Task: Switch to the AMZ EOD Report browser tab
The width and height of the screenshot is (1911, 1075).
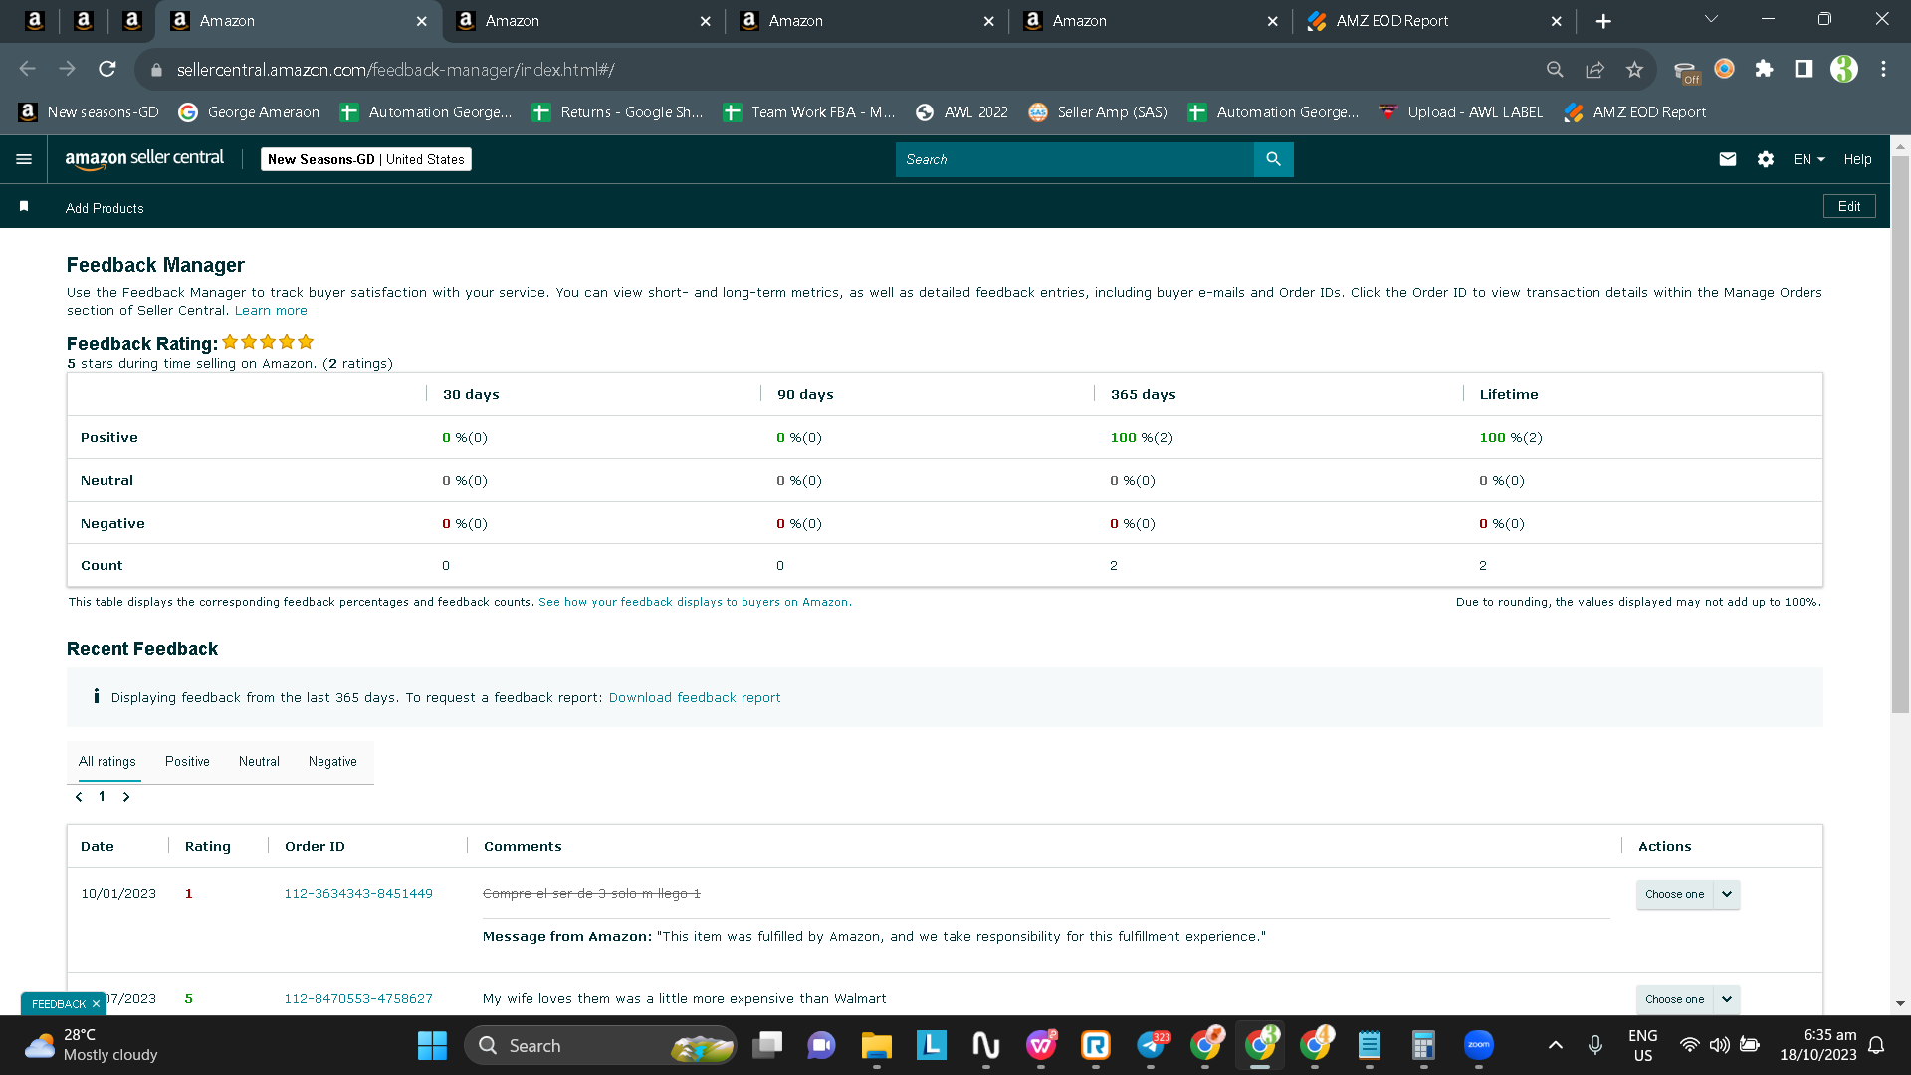Action: coord(1433,21)
